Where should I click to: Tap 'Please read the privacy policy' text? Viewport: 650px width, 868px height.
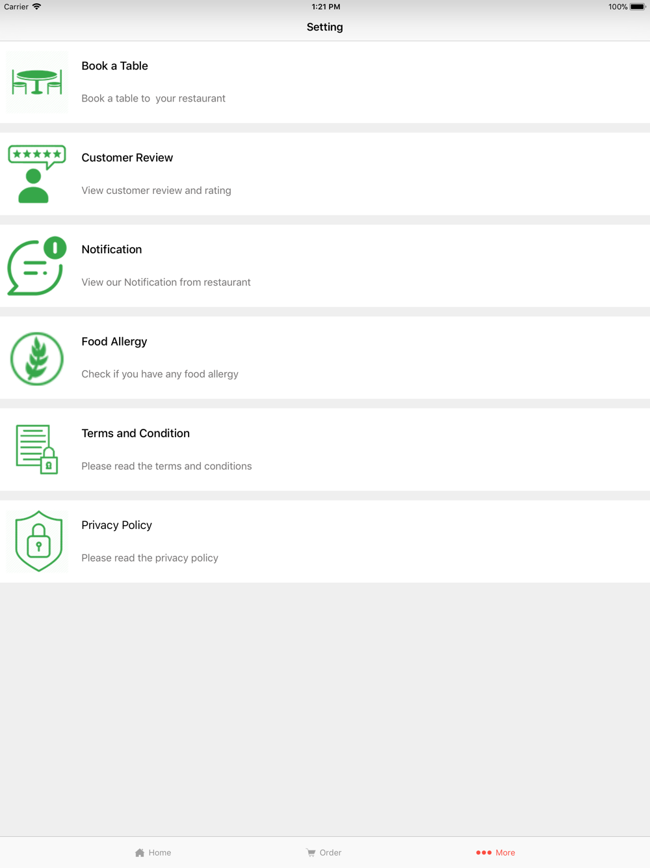pos(149,558)
